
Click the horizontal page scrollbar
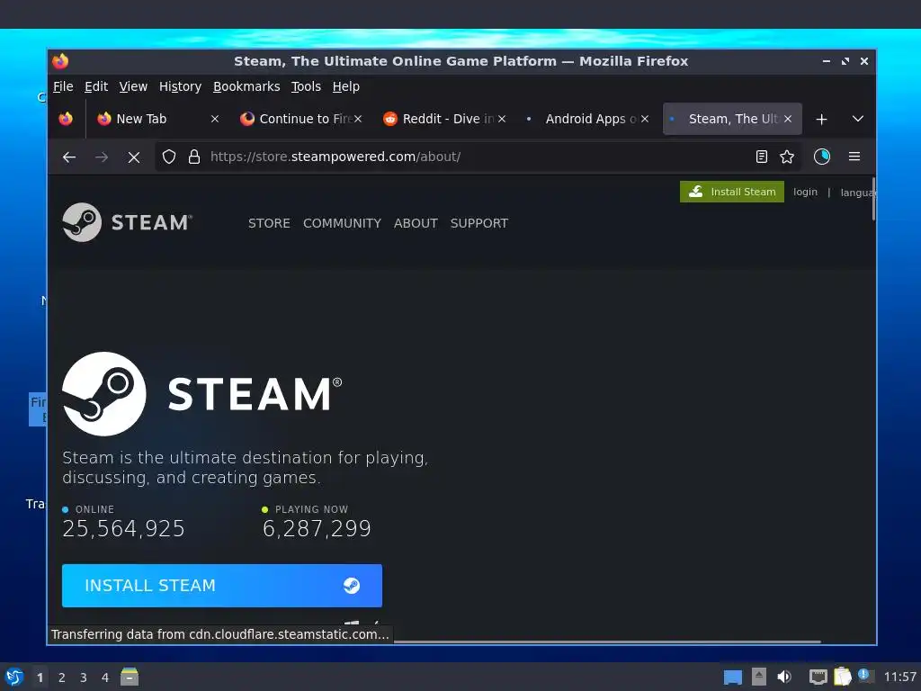[x=607, y=642]
